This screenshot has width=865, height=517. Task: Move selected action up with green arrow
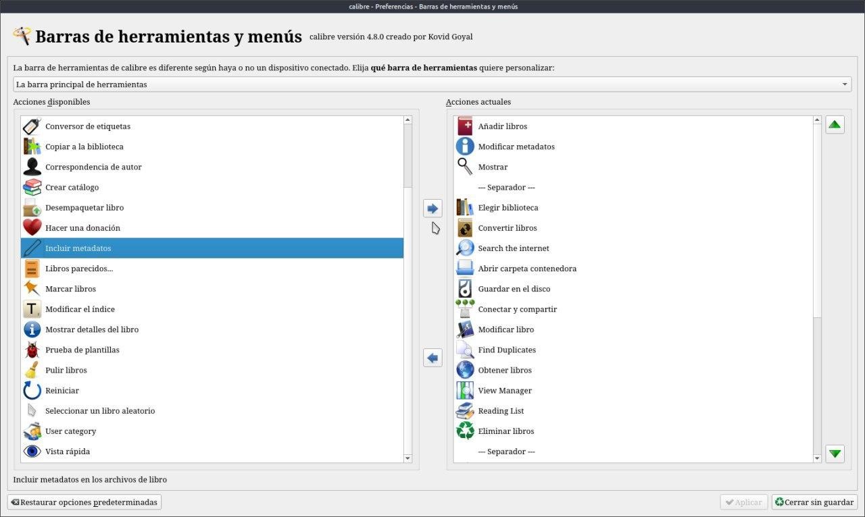(835, 125)
